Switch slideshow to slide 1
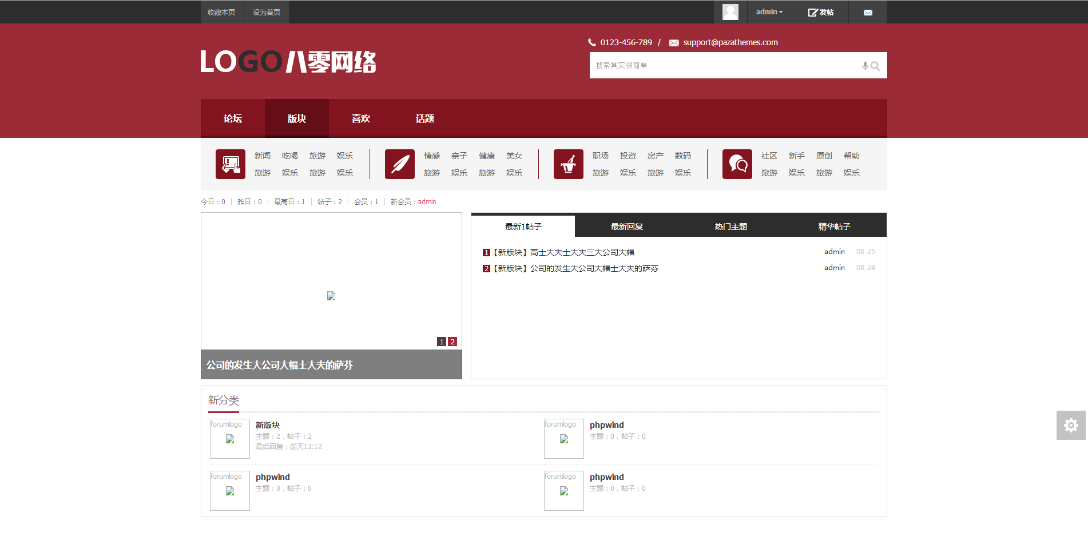The width and height of the screenshot is (1088, 540). [x=442, y=342]
